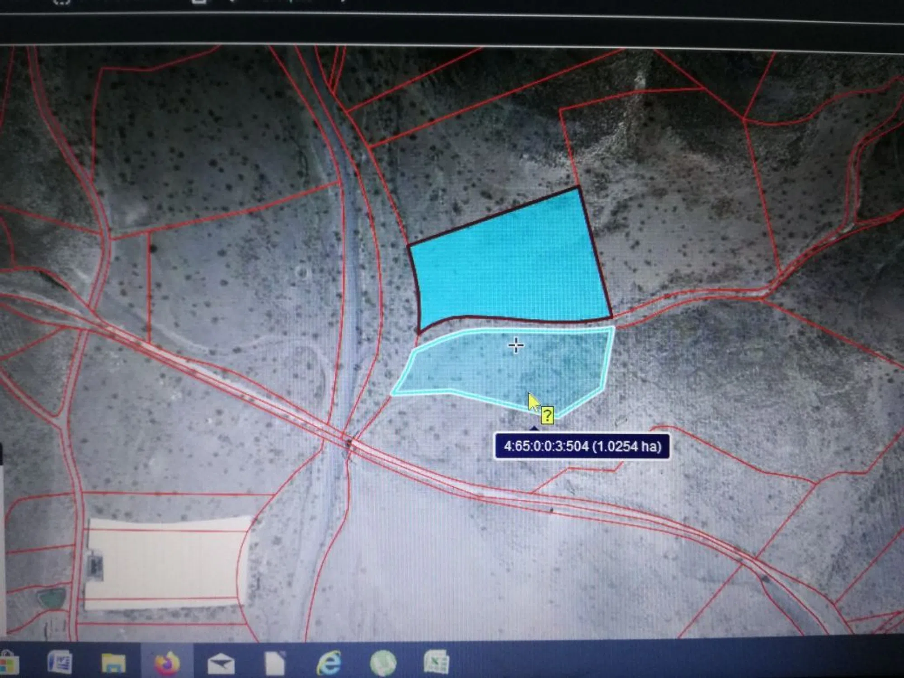Image resolution: width=904 pixels, height=678 pixels.
Task: Open Microsoft Word from the taskbar
Action: 60,663
